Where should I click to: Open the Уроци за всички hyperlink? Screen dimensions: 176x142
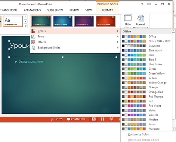click(x=31, y=61)
